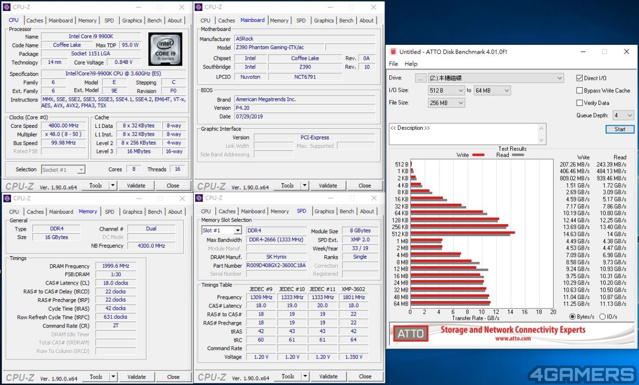Browse for drive with the ellipsis button
639x385 pixels.
420,78
